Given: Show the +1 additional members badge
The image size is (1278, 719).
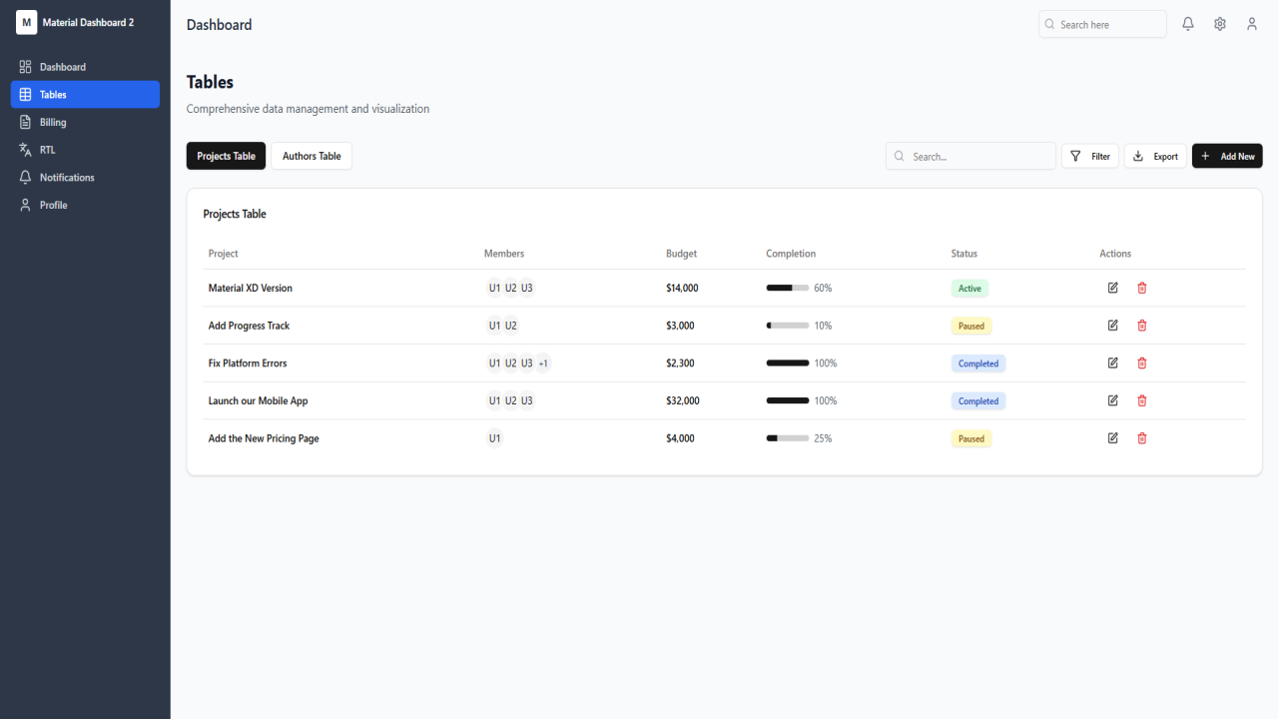Looking at the screenshot, I should click(543, 363).
